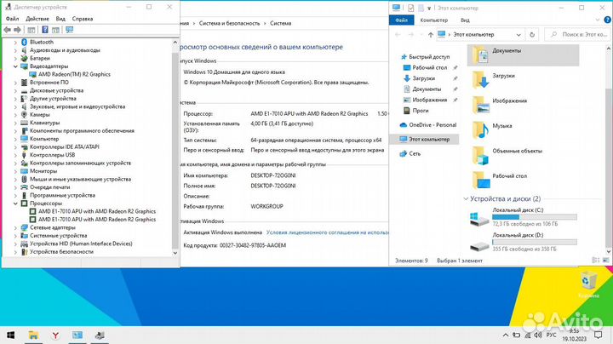Open the Файл menu in Device Manager
The height and width of the screenshot is (344, 613).
pos(12,19)
